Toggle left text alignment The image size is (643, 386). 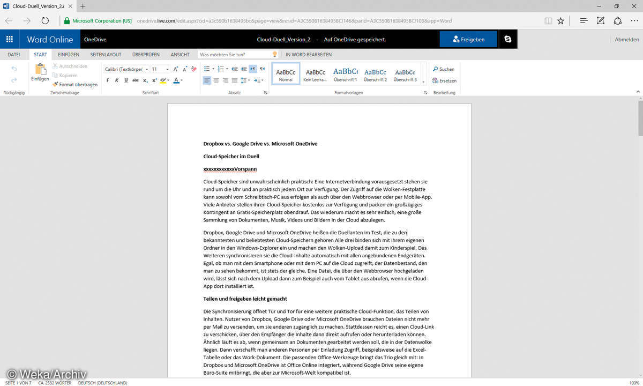tap(207, 80)
